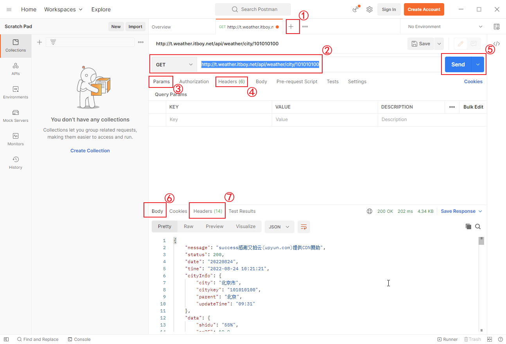The image size is (506, 344).
Task: Open Environments in the sidebar
Action: point(16,93)
